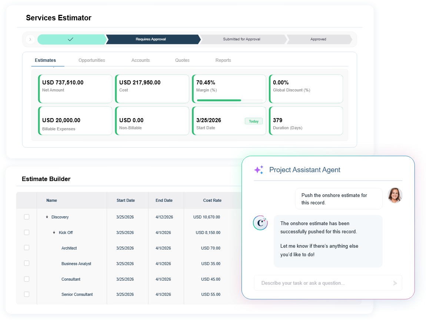The height and width of the screenshot is (321, 426).
Task: Click the Discovery row name
Action: (60, 217)
